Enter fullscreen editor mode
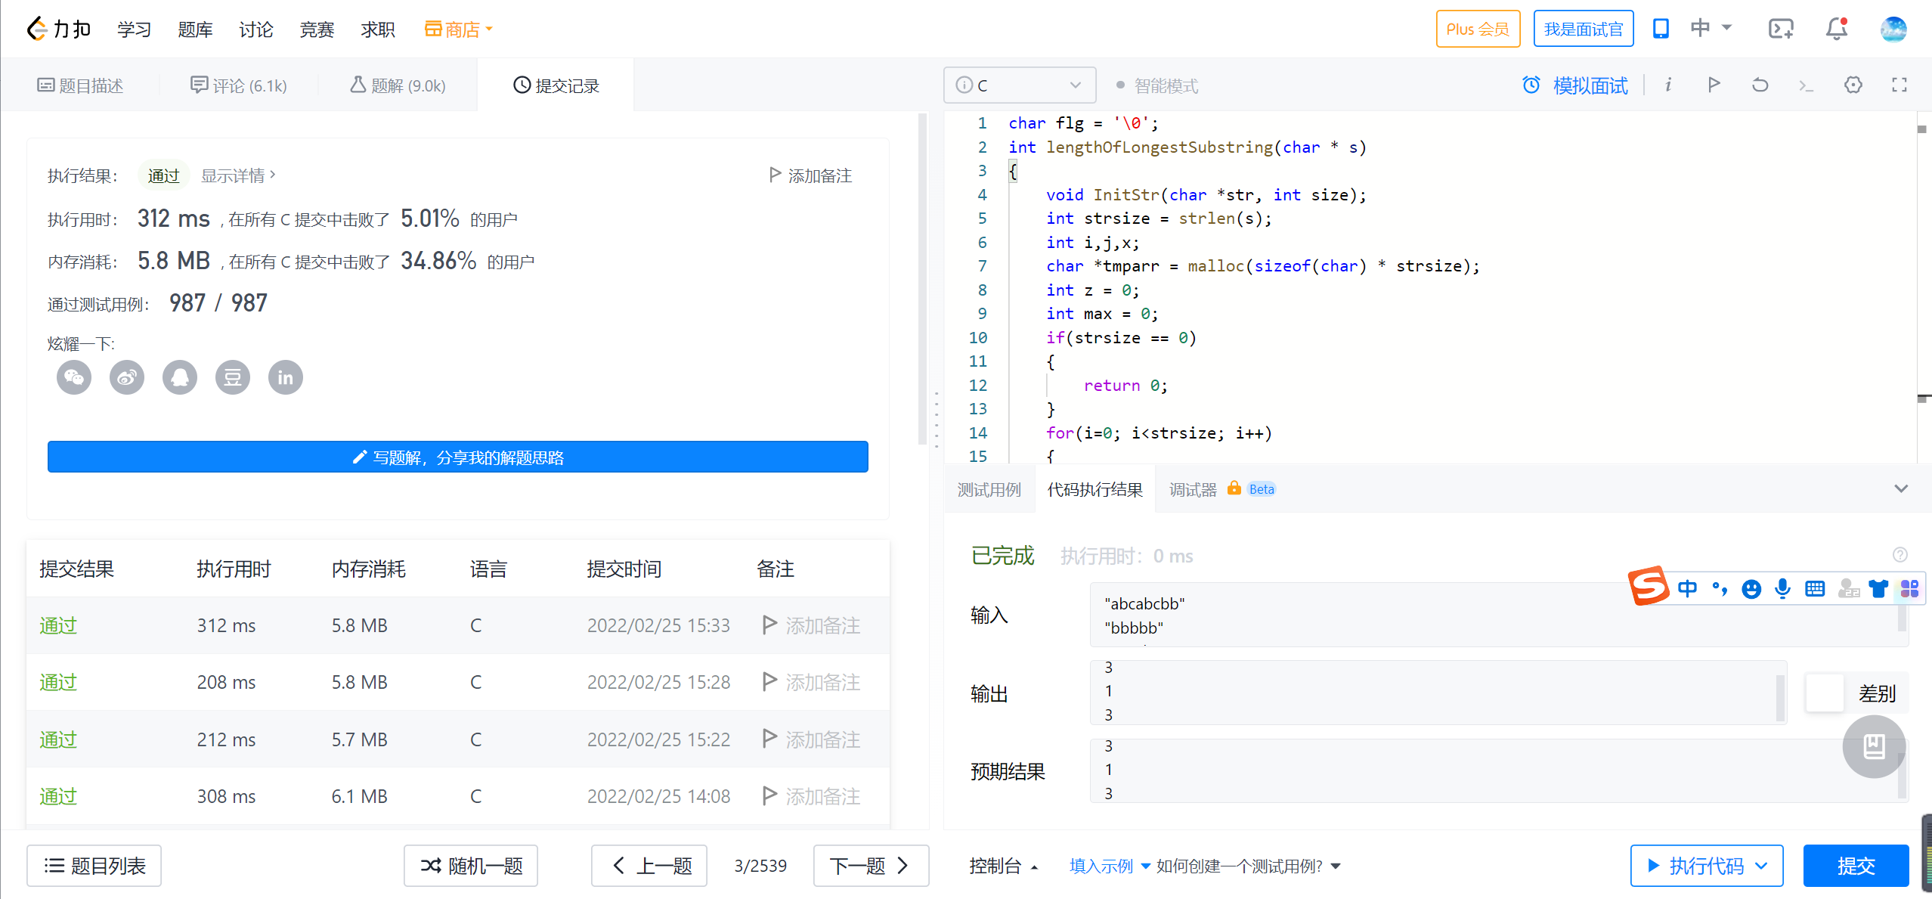This screenshot has width=1932, height=899. (1899, 85)
